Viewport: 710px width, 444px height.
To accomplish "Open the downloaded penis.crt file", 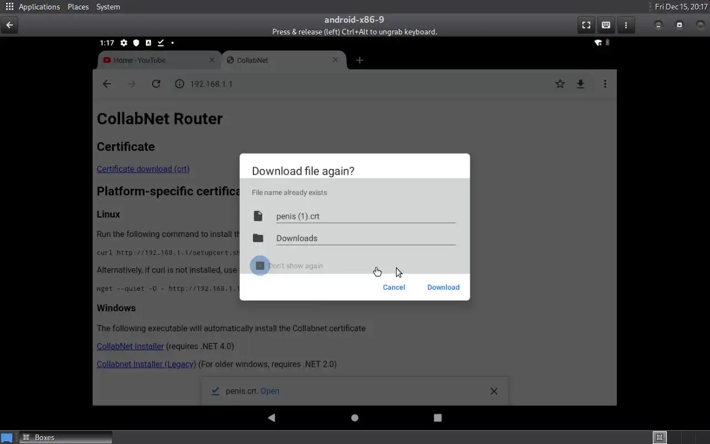I will [x=270, y=391].
